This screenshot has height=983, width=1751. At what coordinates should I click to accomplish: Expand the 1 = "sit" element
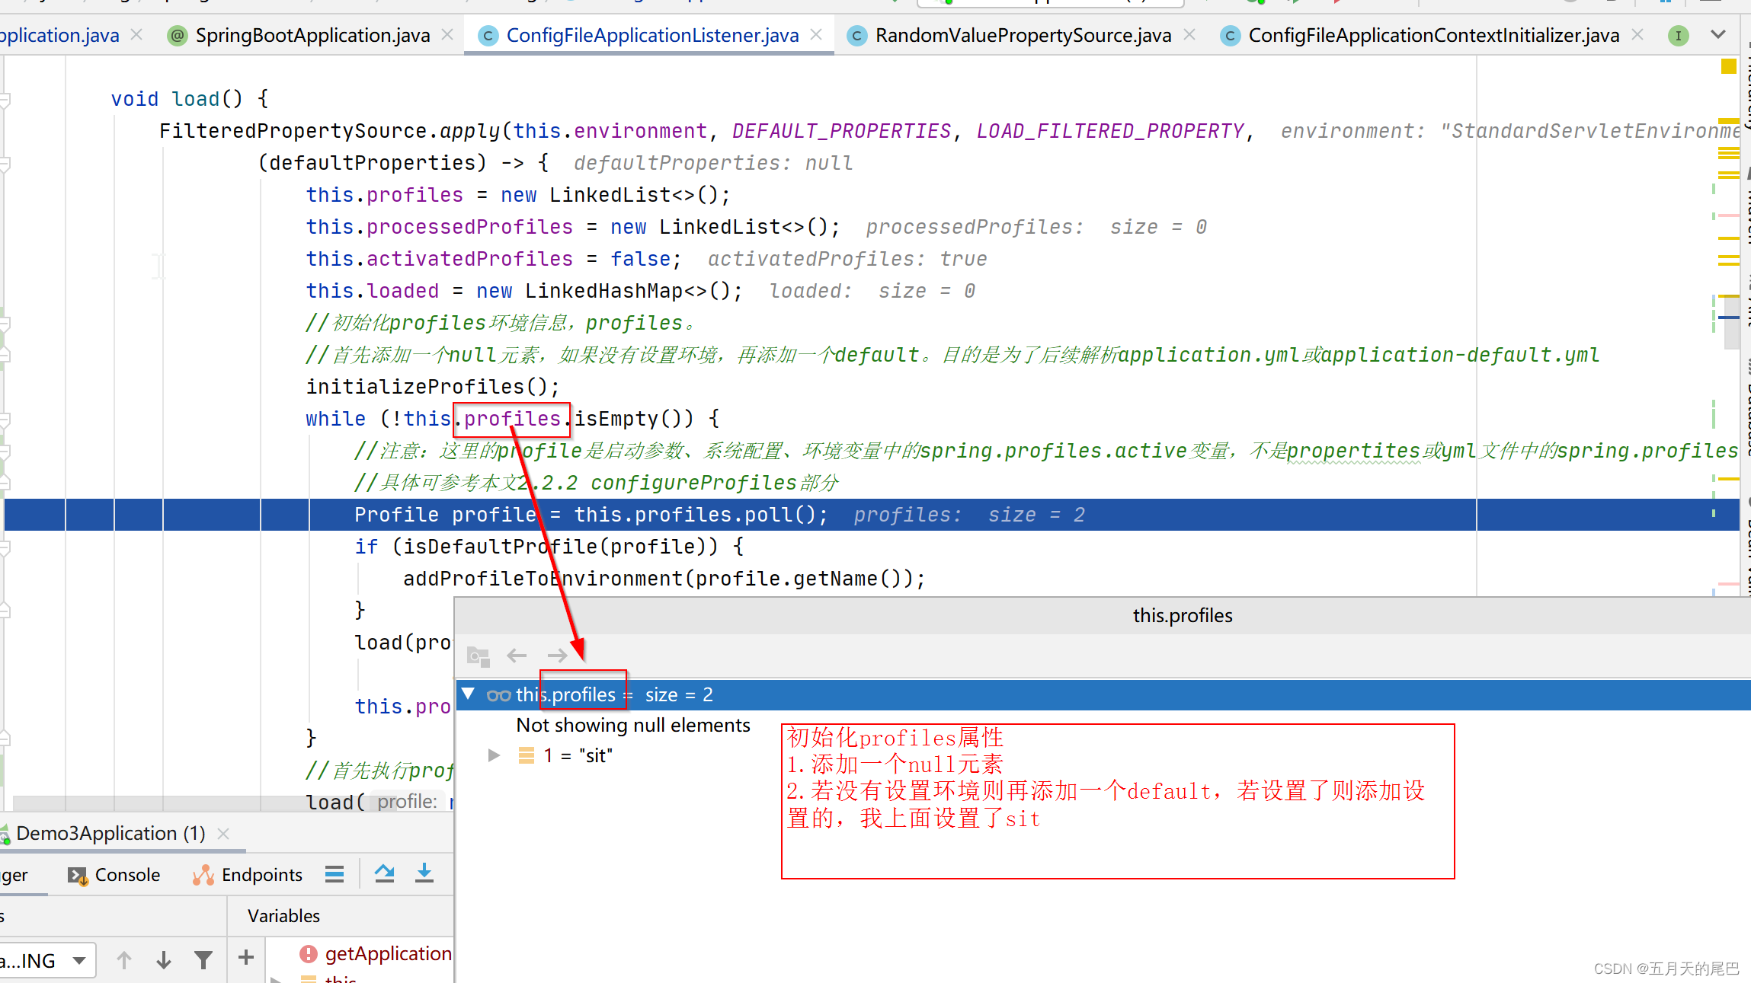point(494,755)
